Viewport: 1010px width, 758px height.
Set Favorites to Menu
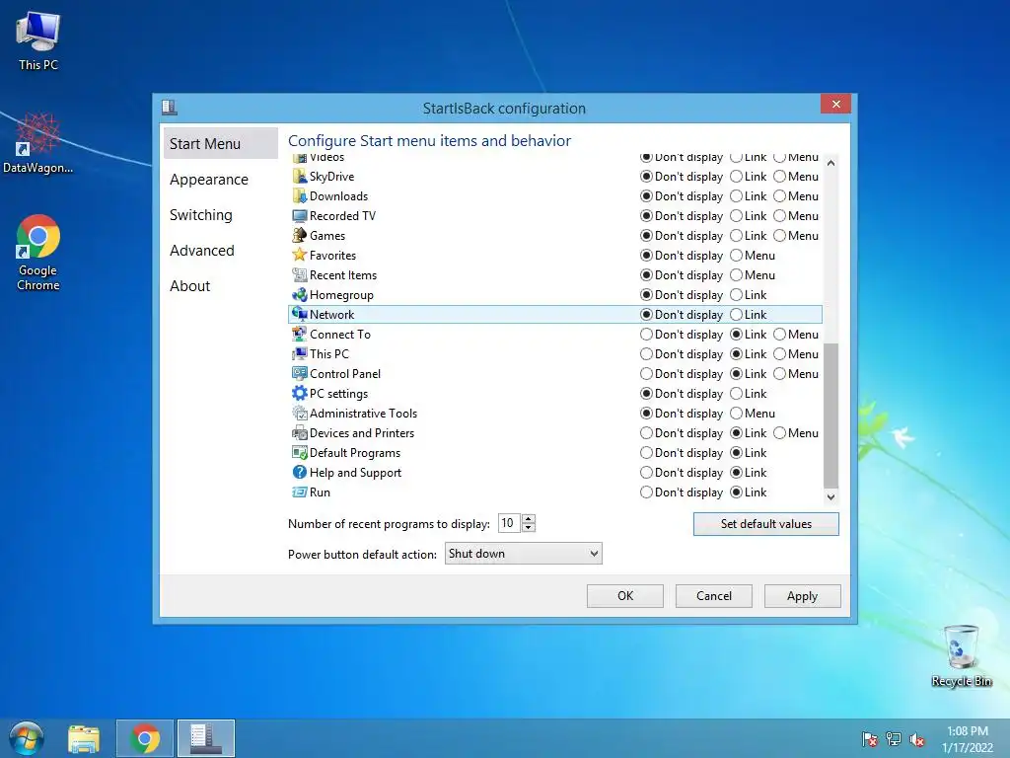click(736, 256)
